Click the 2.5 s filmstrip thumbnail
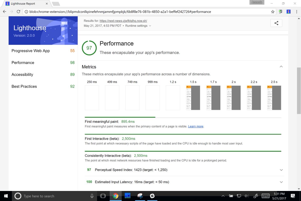Screen dimensions: 301x201 (x=274, y=98)
